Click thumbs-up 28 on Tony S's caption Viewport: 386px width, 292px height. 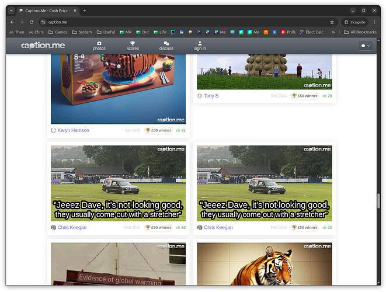coord(327,96)
